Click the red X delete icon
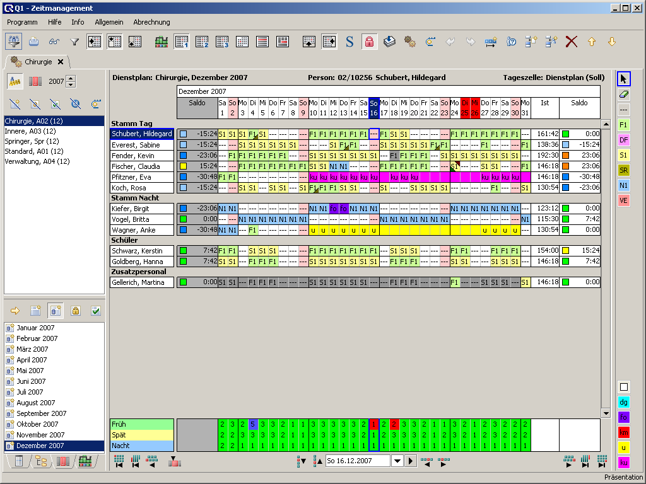The image size is (646, 484). pyautogui.click(x=572, y=42)
